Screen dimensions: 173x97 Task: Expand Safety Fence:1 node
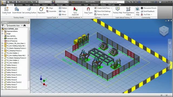pos(2,65)
